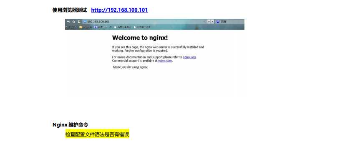The height and width of the screenshot is (167, 360).
Task: Click the Baidu paw search icon
Action: coord(218,22)
